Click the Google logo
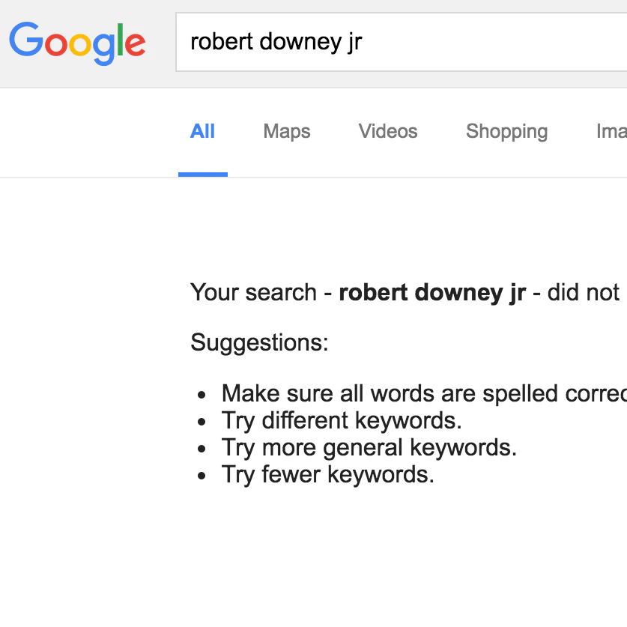Image resolution: width=627 pixels, height=627 pixels. point(77,43)
